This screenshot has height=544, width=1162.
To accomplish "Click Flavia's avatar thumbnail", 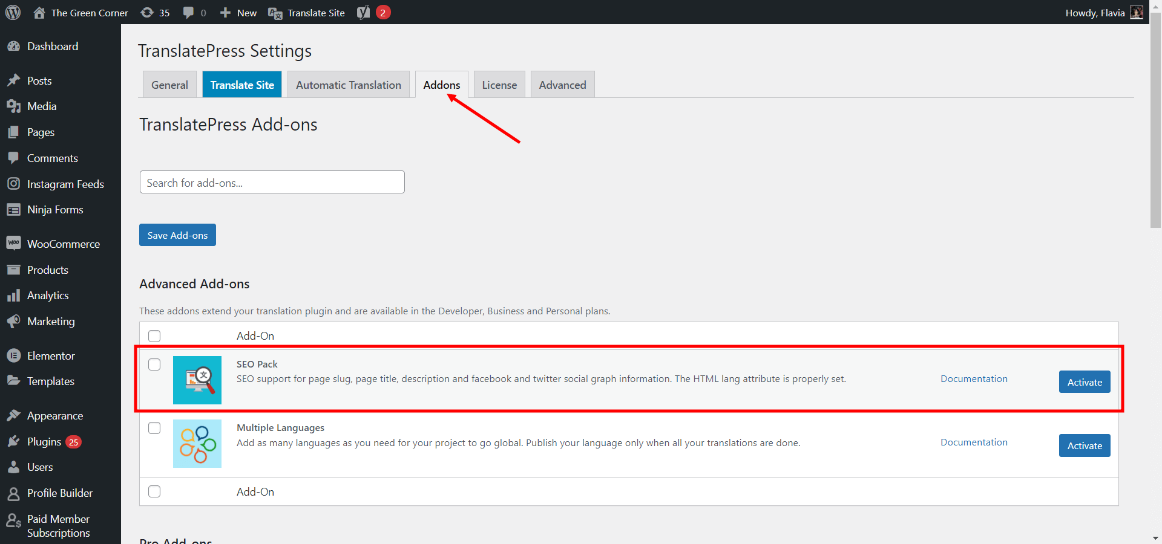I will [1137, 13].
